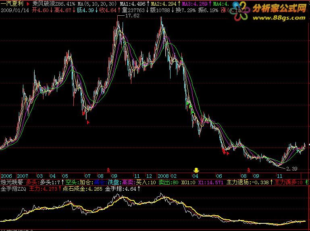Click the volume value 量237763
Viewport: 310px width, 231px height.
(133, 10)
